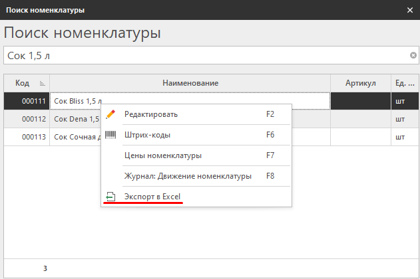This screenshot has height=279, width=420.
Task: Click the barcode icon beside Штрих-коды
Action: point(110,135)
